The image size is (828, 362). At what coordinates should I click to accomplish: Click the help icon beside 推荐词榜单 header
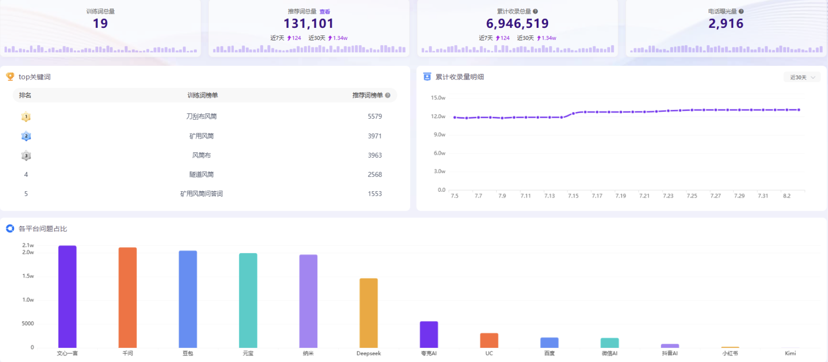(x=388, y=95)
